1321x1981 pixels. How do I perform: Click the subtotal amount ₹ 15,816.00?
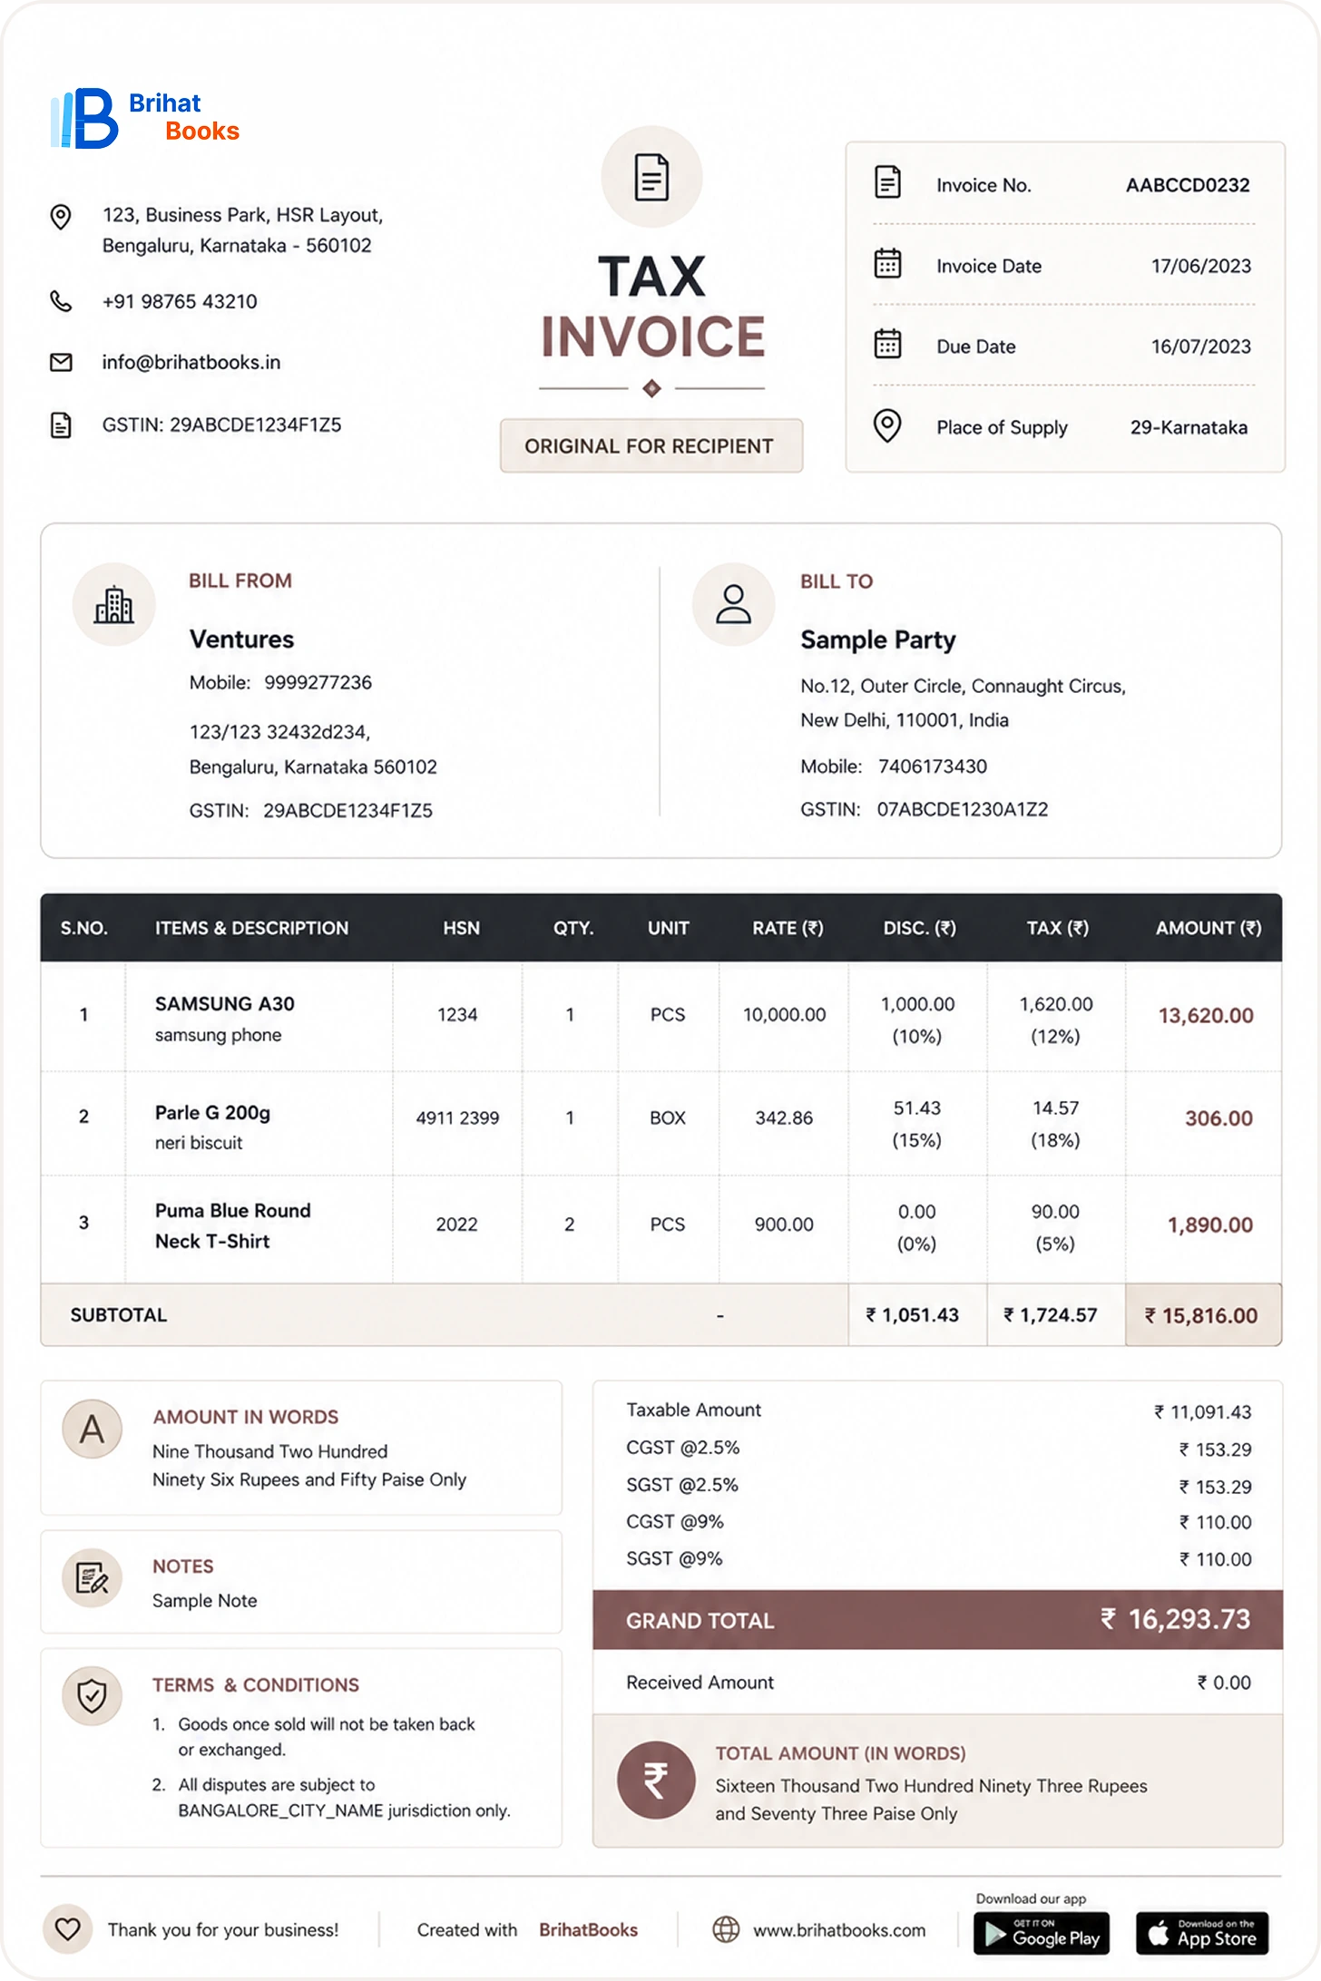1201,1315
